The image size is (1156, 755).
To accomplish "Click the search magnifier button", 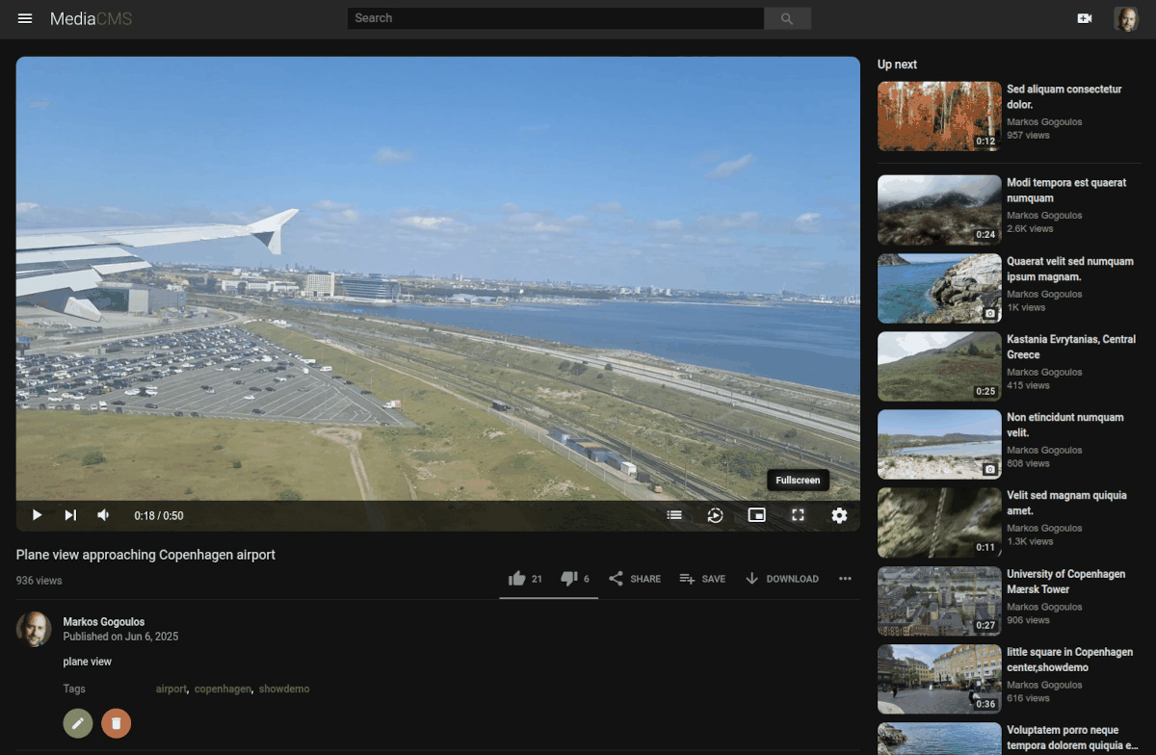I will (x=787, y=18).
